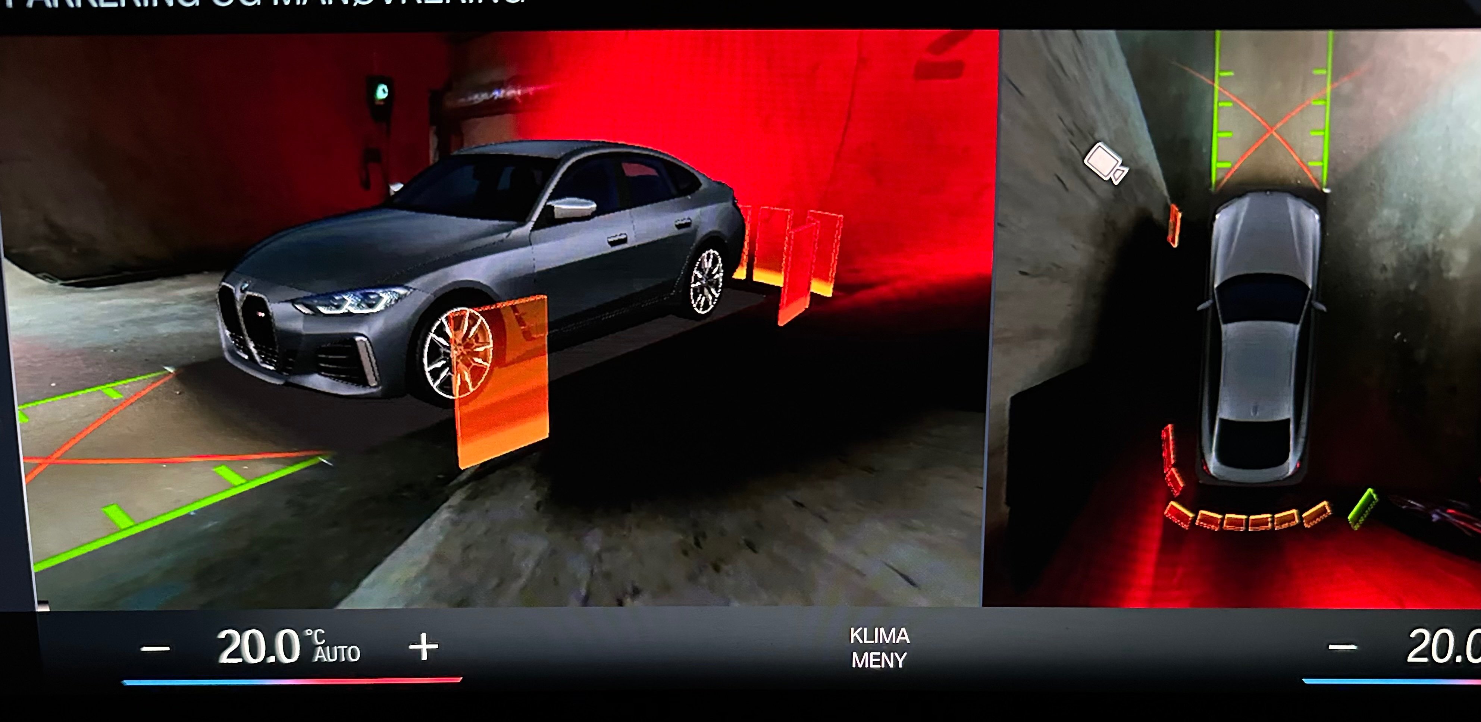The image size is (1481, 722).
Task: Tap the driver blue-red temperature bar
Action: click(x=291, y=682)
